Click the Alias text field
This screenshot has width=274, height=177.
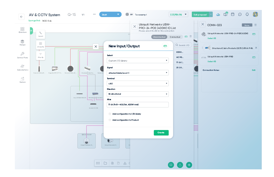tap(138, 105)
